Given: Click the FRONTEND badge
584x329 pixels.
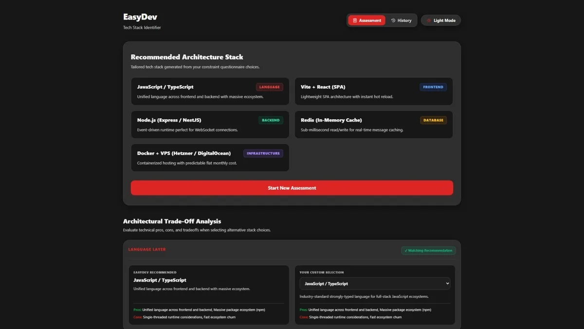Looking at the screenshot, I should 433,87.
